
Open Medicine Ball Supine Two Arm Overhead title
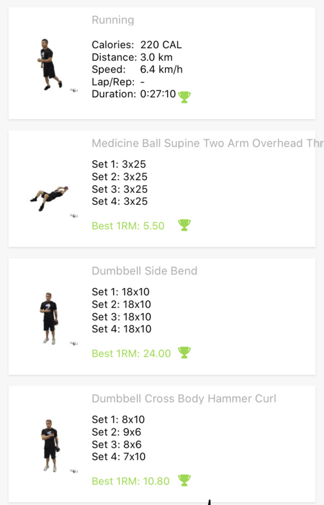(x=207, y=143)
